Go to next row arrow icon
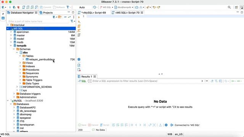Screen dimensions: 244x137 (140, 125)
